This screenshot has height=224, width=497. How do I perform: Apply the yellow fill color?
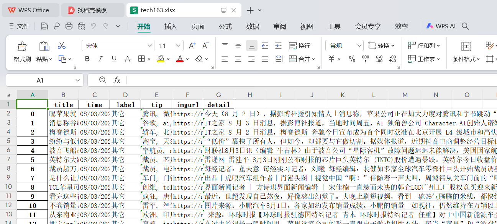click(x=161, y=59)
